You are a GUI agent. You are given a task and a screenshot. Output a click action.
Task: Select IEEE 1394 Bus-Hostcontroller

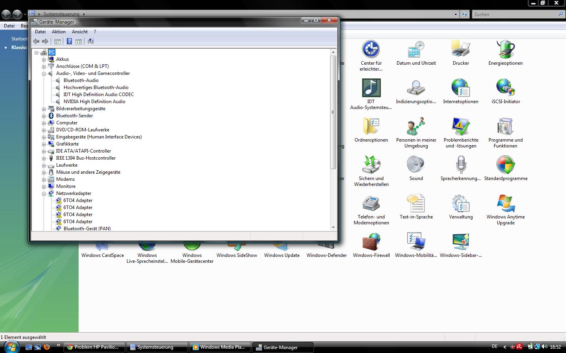point(86,158)
